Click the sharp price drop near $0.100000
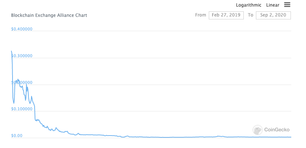Viewport: 306px width, 148px height. [x=35, y=113]
